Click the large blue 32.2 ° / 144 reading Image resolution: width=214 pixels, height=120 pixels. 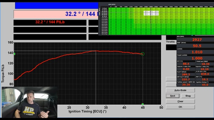pyautogui.click(x=82, y=14)
